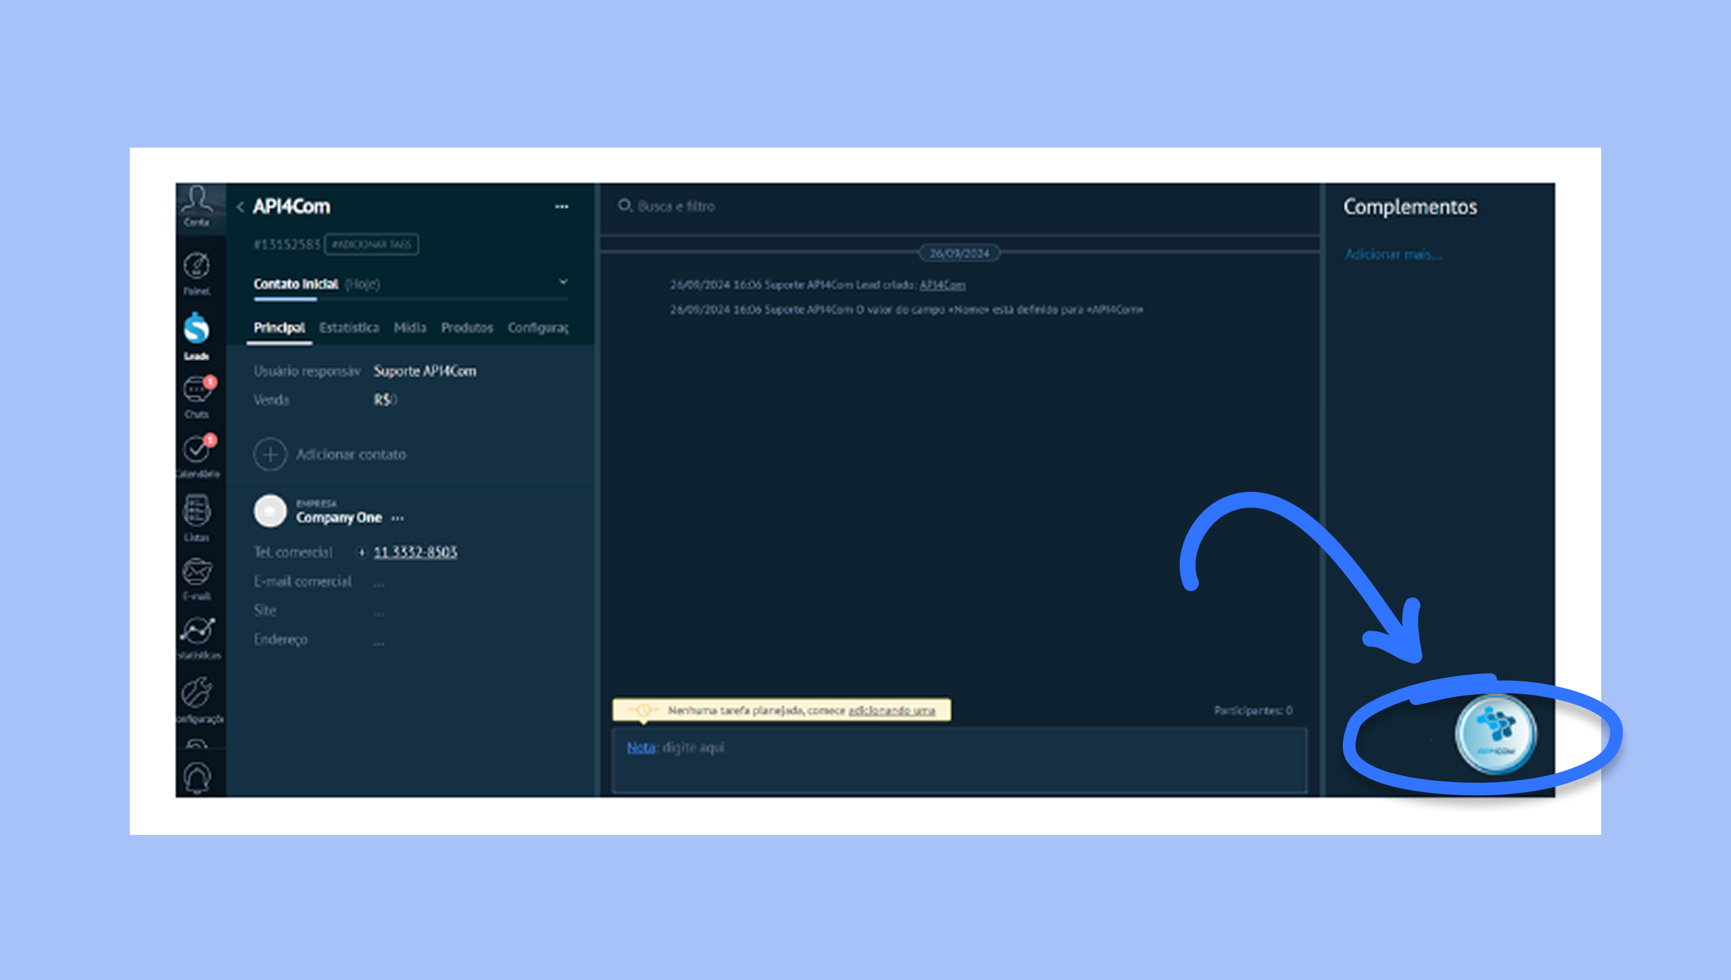Open the Configurações wrench icon
This screenshot has width=1731, height=980.
tap(197, 692)
